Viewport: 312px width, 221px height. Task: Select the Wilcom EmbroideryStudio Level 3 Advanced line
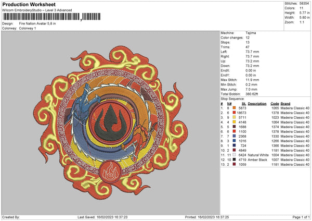[x=37, y=10]
